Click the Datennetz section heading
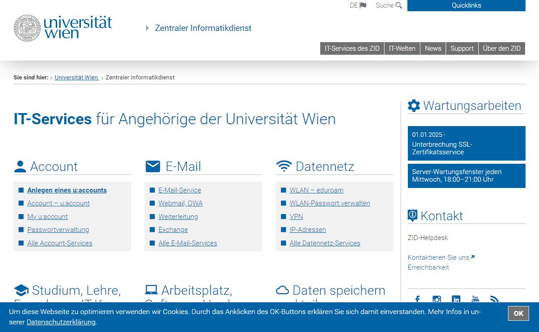 (325, 166)
